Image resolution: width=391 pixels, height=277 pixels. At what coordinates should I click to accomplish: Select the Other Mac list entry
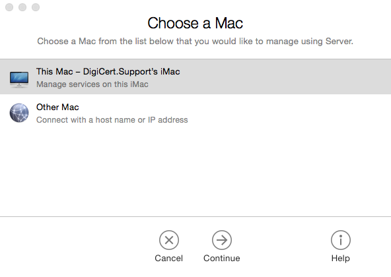click(x=196, y=112)
